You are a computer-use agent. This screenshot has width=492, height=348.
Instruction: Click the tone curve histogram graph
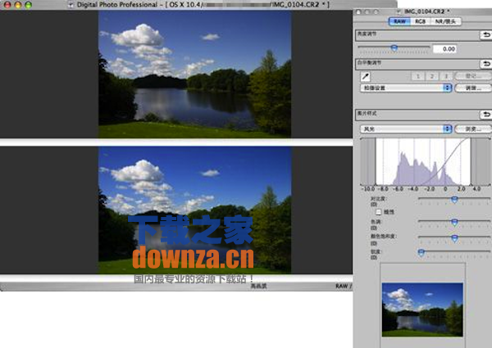[425, 161]
